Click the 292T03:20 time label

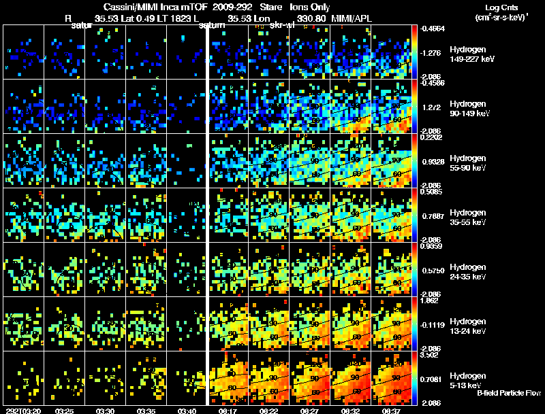(x=23, y=411)
